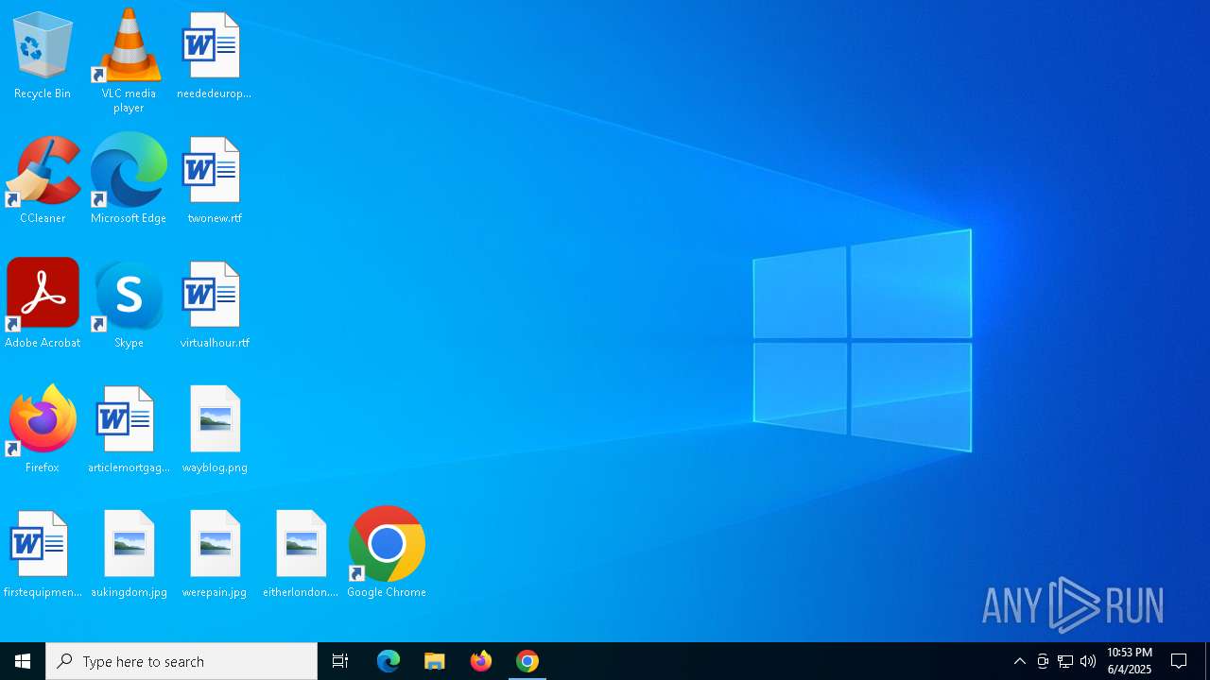
Task: Open Firefox from the taskbar
Action: click(x=481, y=661)
